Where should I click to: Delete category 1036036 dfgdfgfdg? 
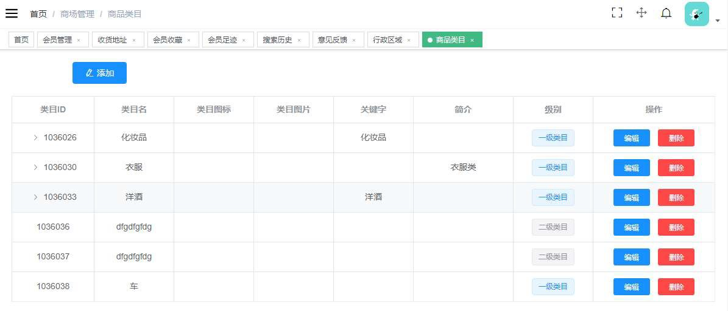676,227
